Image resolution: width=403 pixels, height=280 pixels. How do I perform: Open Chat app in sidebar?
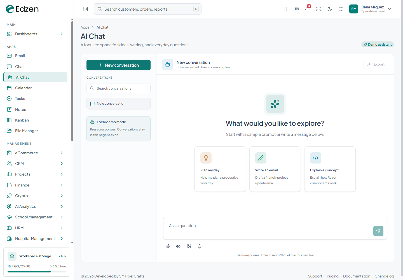point(35,67)
